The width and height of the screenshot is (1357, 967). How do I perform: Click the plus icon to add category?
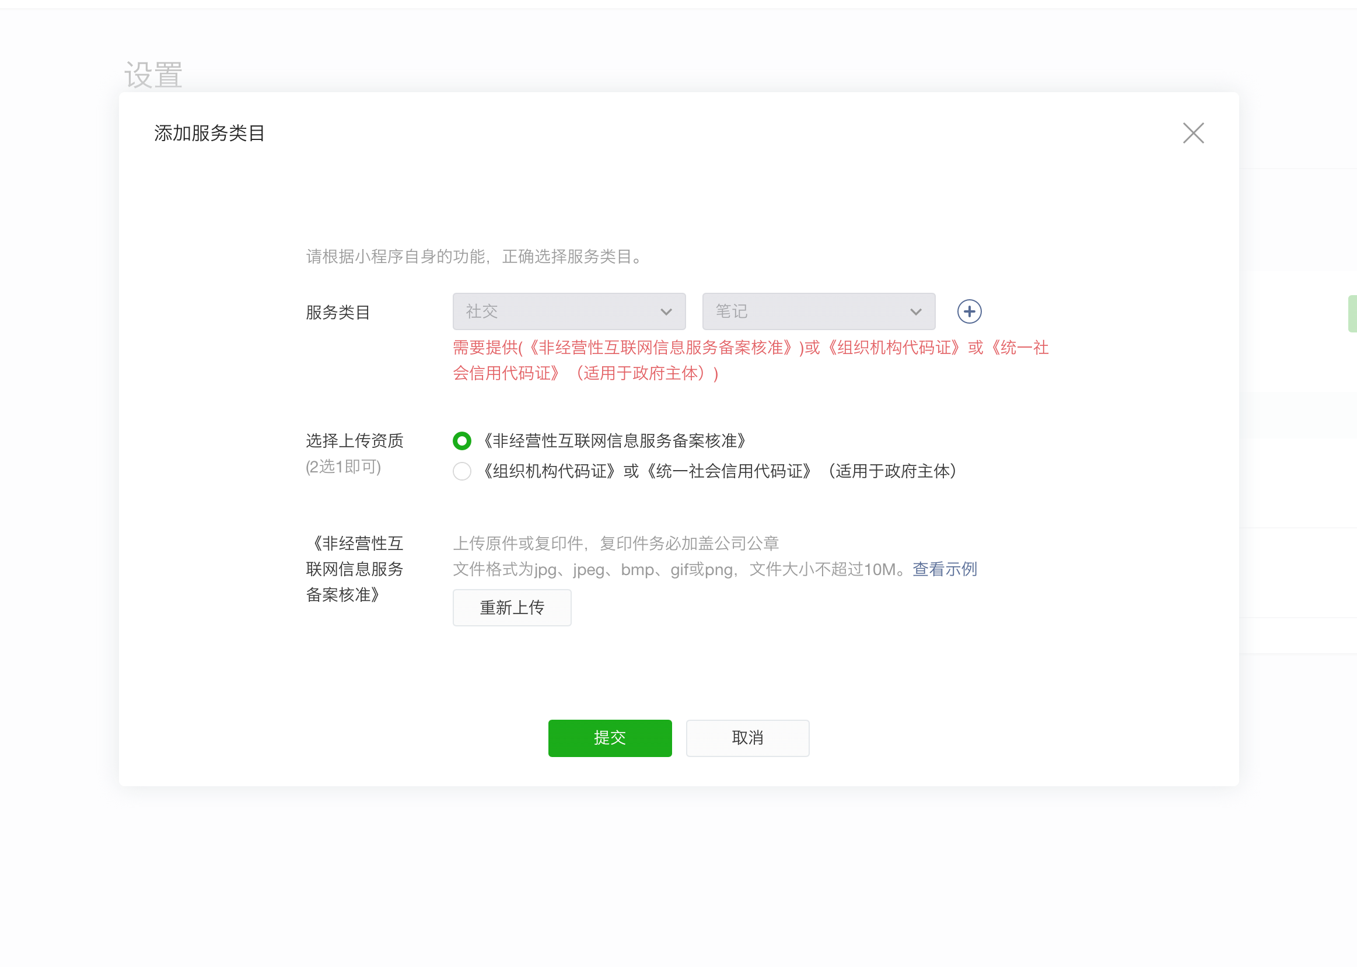(969, 311)
